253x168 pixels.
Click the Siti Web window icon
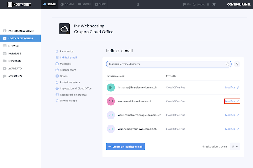[5, 46]
